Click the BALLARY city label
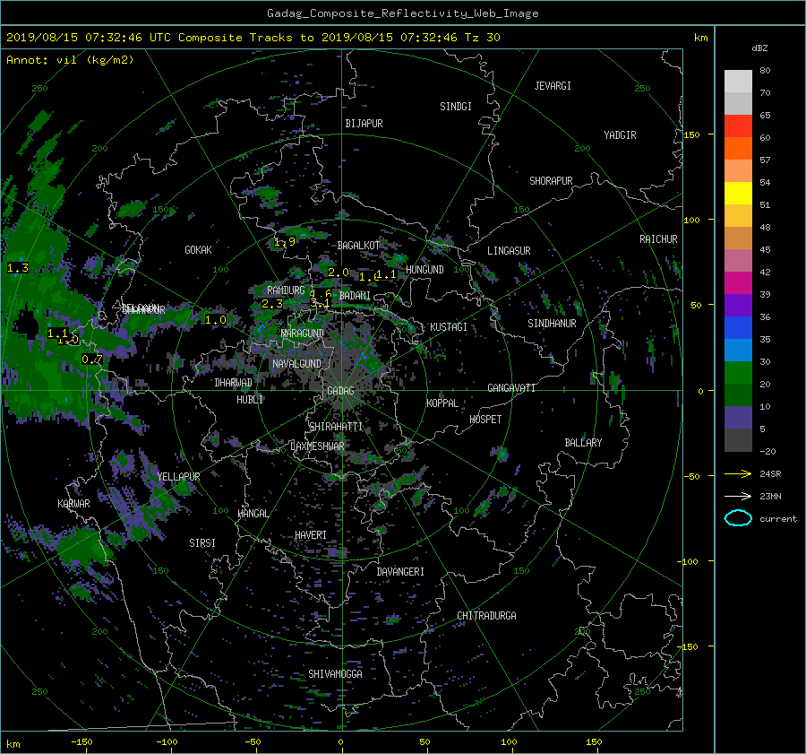 tap(583, 443)
